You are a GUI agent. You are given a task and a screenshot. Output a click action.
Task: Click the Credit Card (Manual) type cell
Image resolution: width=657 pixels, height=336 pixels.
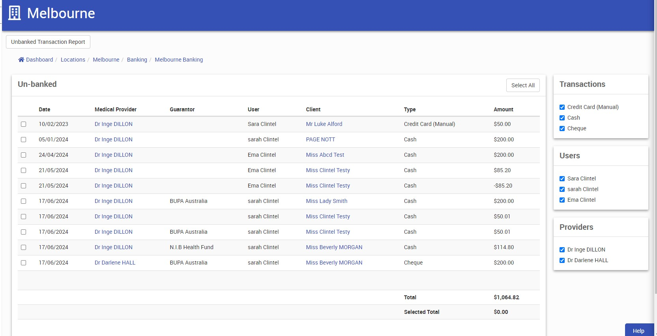coord(429,124)
